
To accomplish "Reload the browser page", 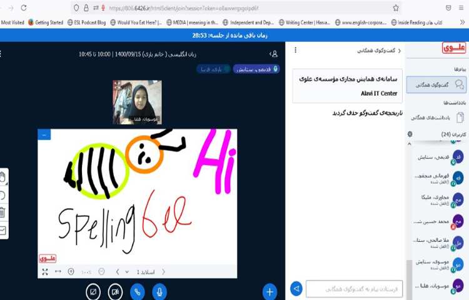I will (x=24, y=8).
